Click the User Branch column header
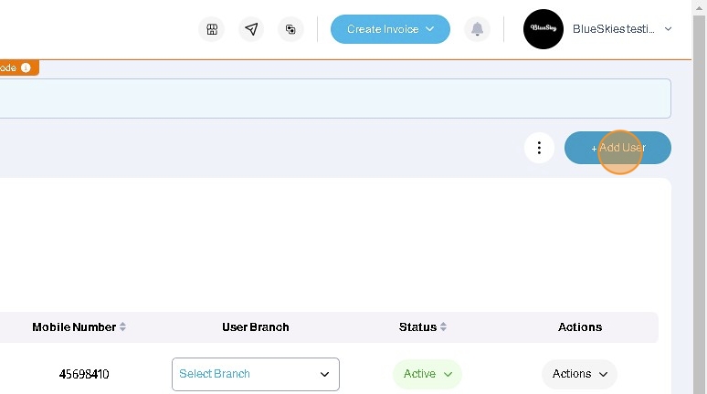Image resolution: width=707 pixels, height=394 pixels. [x=256, y=327]
